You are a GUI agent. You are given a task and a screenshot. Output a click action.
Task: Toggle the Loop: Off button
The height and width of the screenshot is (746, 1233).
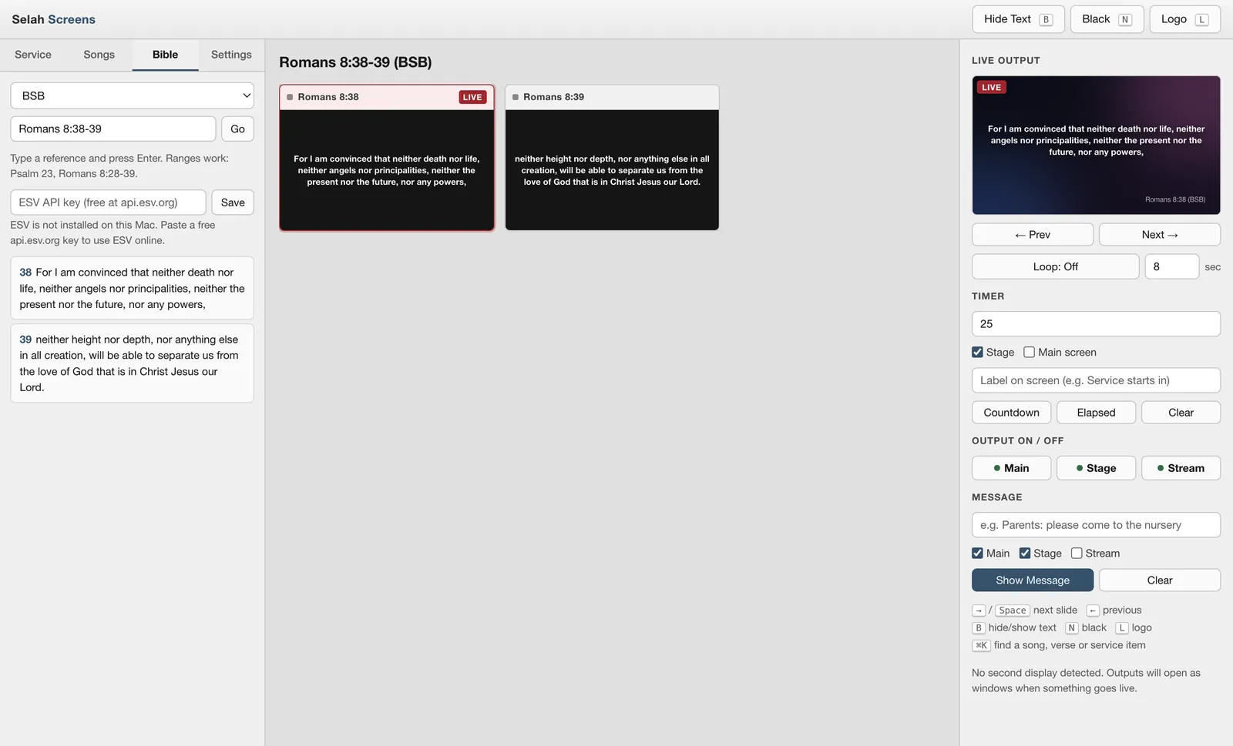(1055, 266)
